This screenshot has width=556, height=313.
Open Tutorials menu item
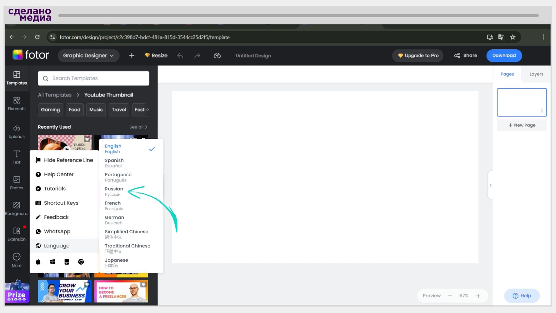click(64, 189)
